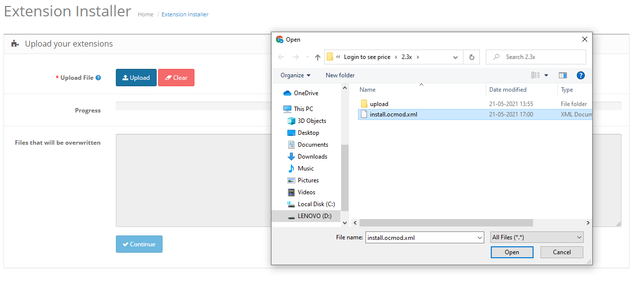Image resolution: width=633 pixels, height=281 pixels.
Task: Click the 2.3x path segment
Action: 407,57
